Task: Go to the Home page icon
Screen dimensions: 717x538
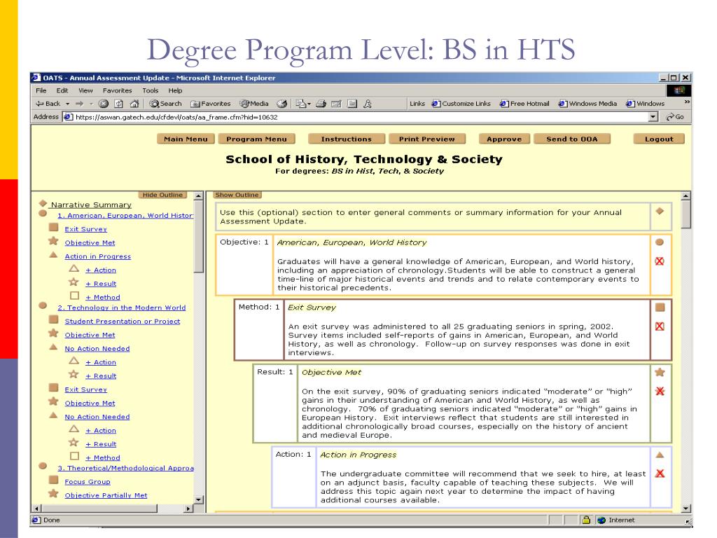Action: (134, 104)
